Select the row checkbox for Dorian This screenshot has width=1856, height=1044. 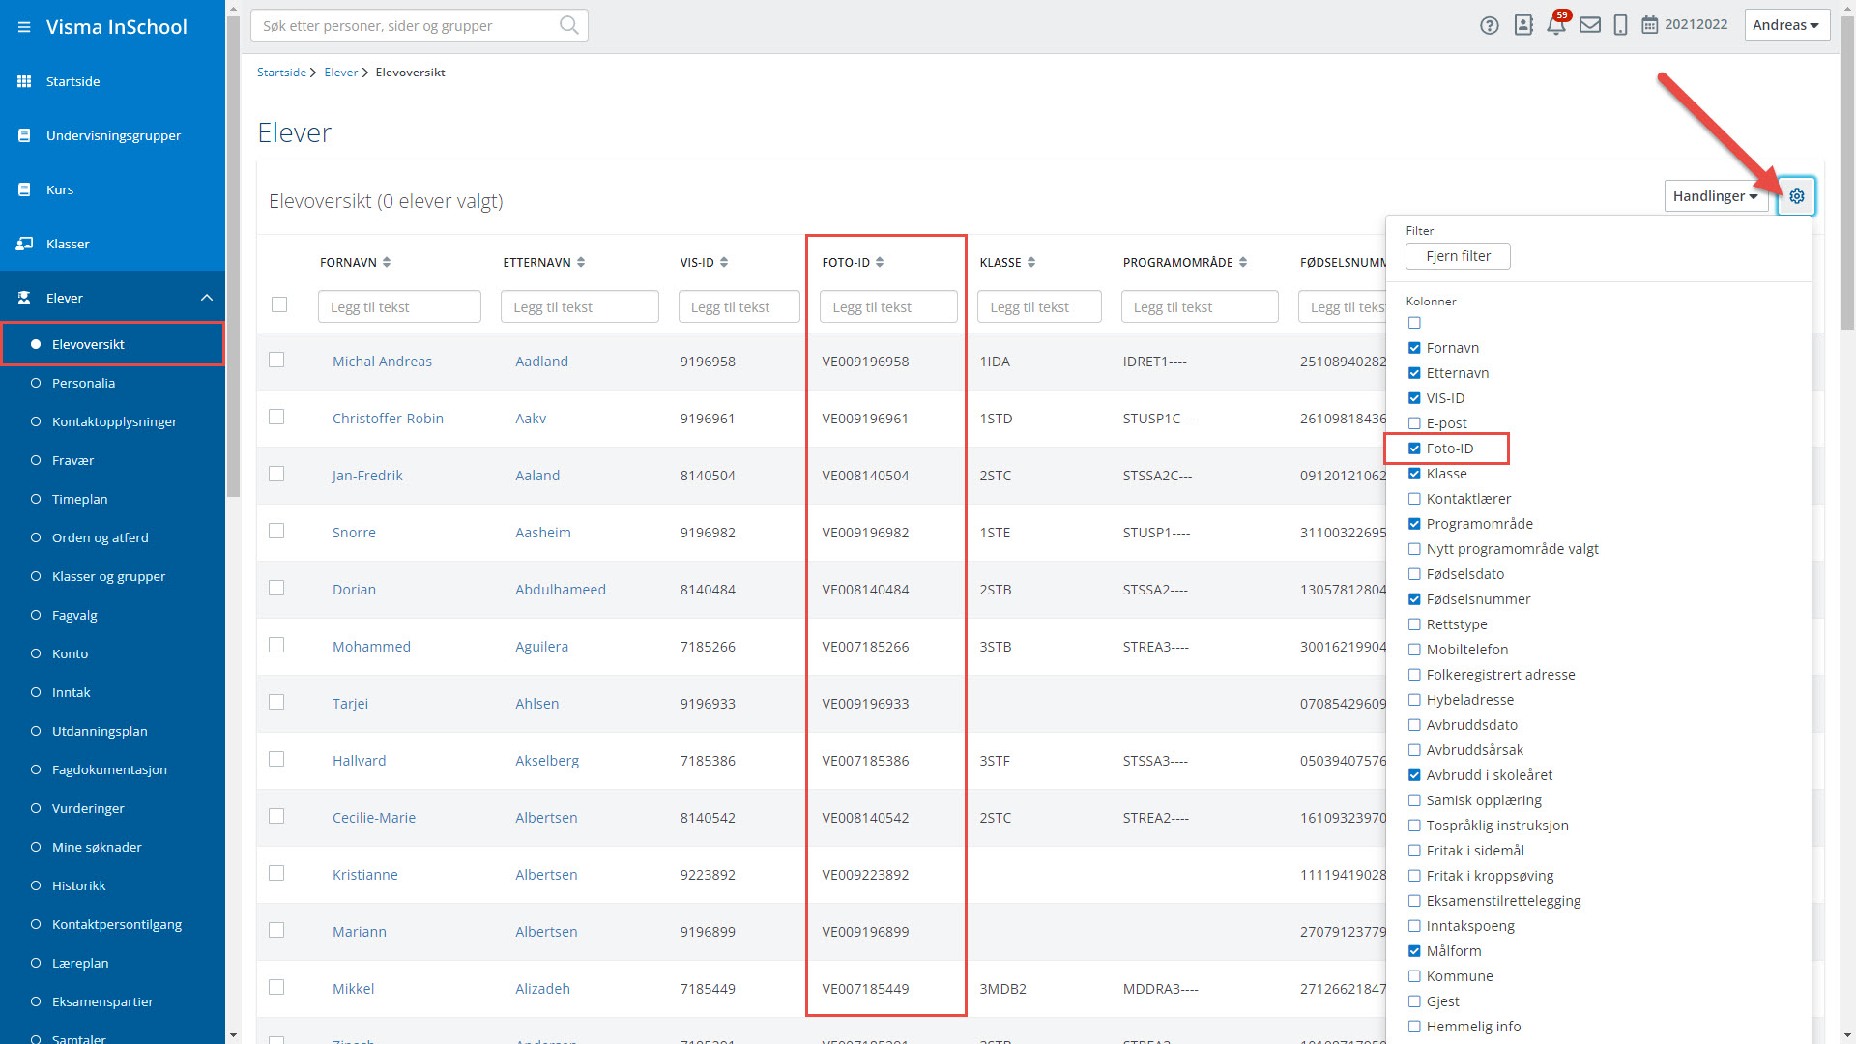[x=276, y=588]
